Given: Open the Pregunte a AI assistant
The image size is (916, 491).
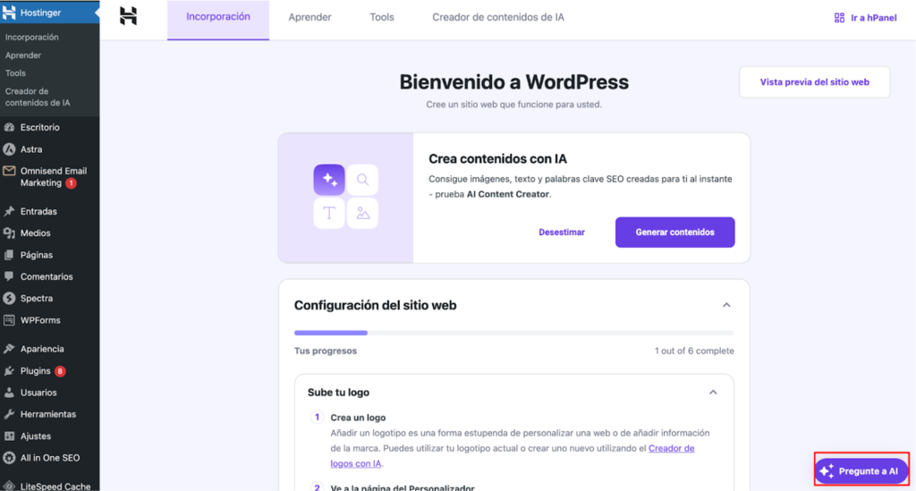Looking at the screenshot, I should tap(861, 471).
